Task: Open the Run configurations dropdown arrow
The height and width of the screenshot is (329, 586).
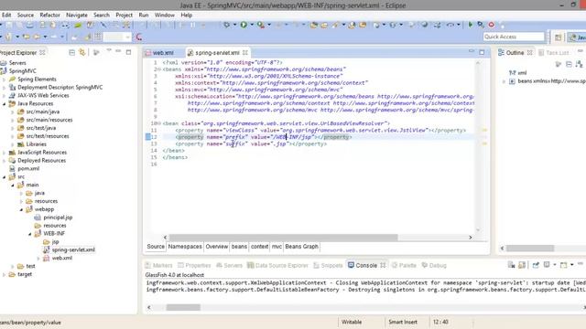Action: (252, 25)
